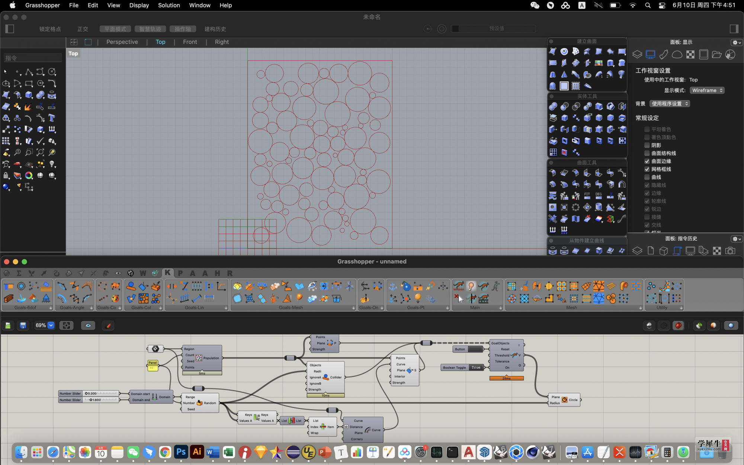This screenshot has height=465, width=744.
Task: Click the red sketch pen icon on canvas toolbar
Action: (x=108, y=325)
